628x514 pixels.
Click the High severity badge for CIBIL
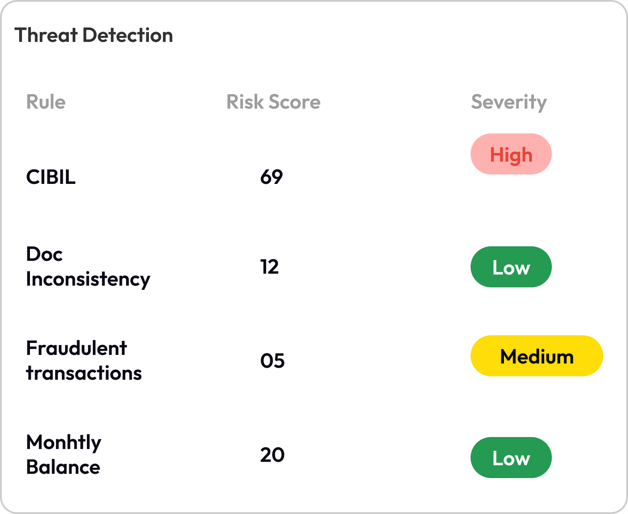tap(511, 154)
